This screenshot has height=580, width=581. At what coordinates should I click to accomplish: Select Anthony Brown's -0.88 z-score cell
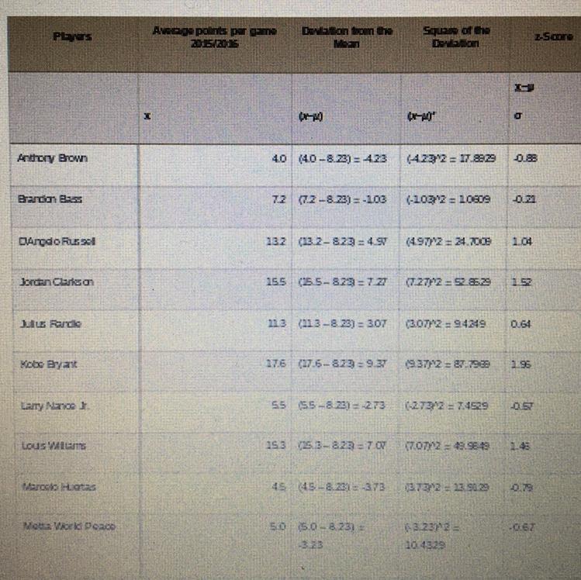tap(525, 158)
